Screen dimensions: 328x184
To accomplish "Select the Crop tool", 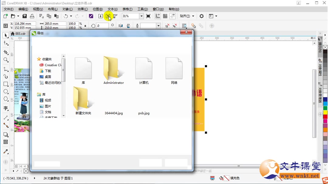I will pyautogui.click(x=5, y=52).
